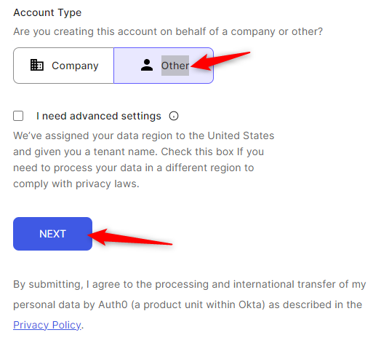Choose the Other account type option
The image size is (381, 346).
(x=164, y=66)
